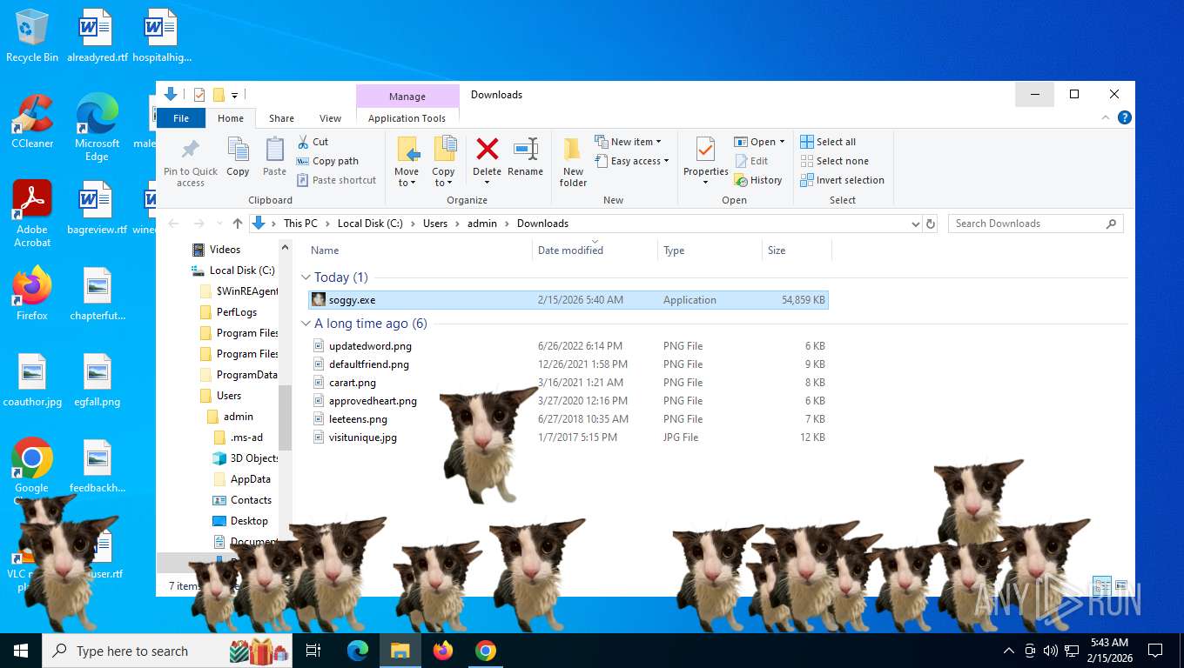Open the Move to dropdown
This screenshot has height=668, width=1184.
[x=407, y=162]
